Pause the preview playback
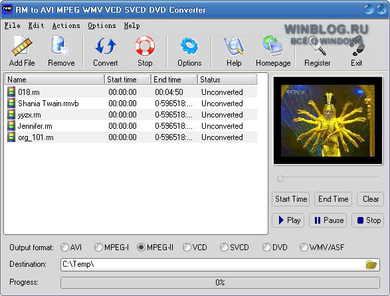Viewport: 390px width, 296px height. point(328,220)
